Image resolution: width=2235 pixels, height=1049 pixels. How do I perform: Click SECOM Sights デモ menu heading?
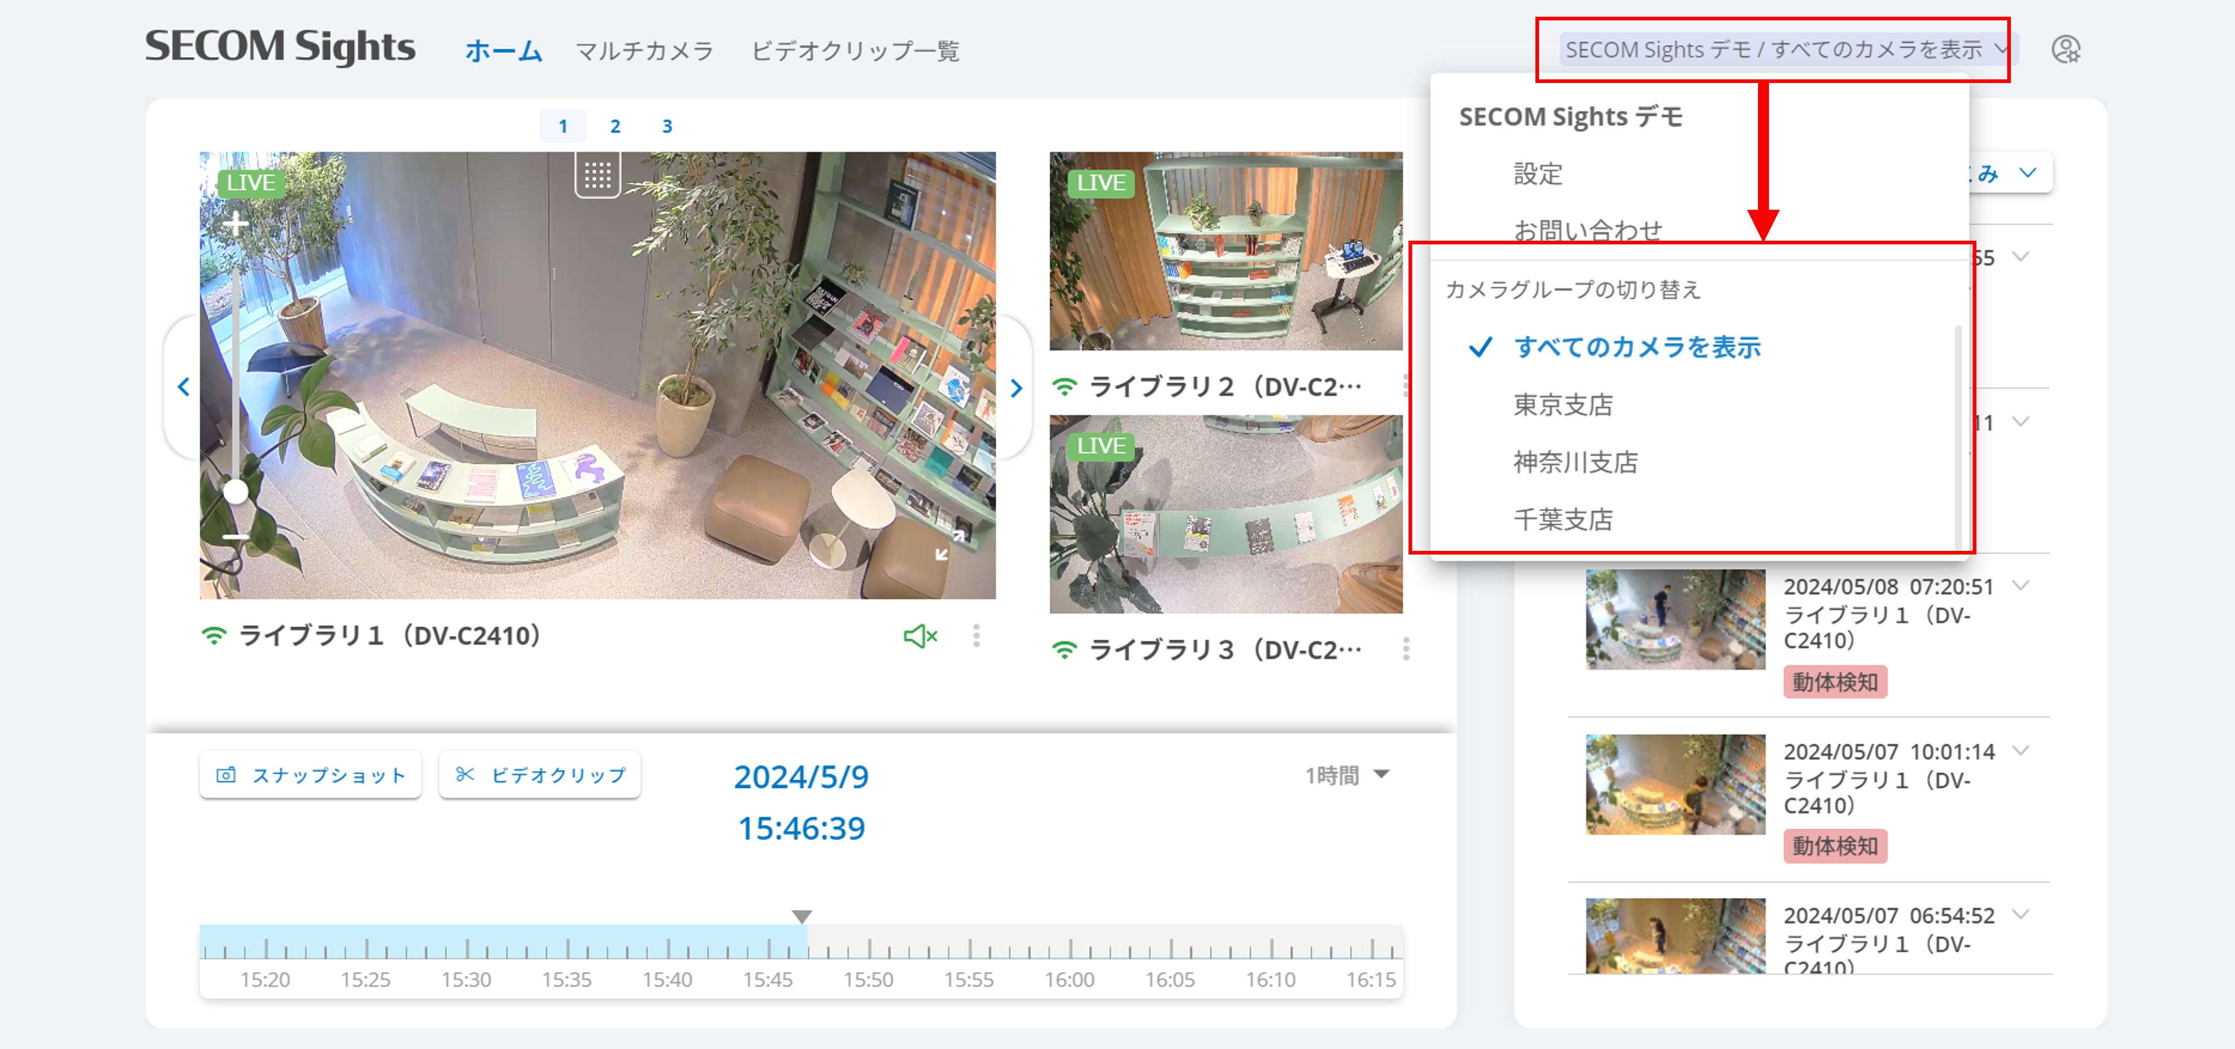(1570, 116)
